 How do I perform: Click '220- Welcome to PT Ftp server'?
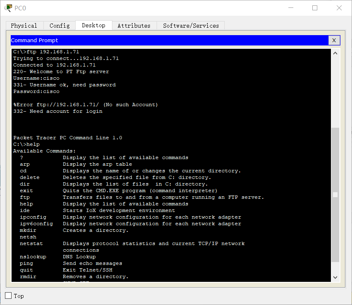pyautogui.click(x=61, y=71)
